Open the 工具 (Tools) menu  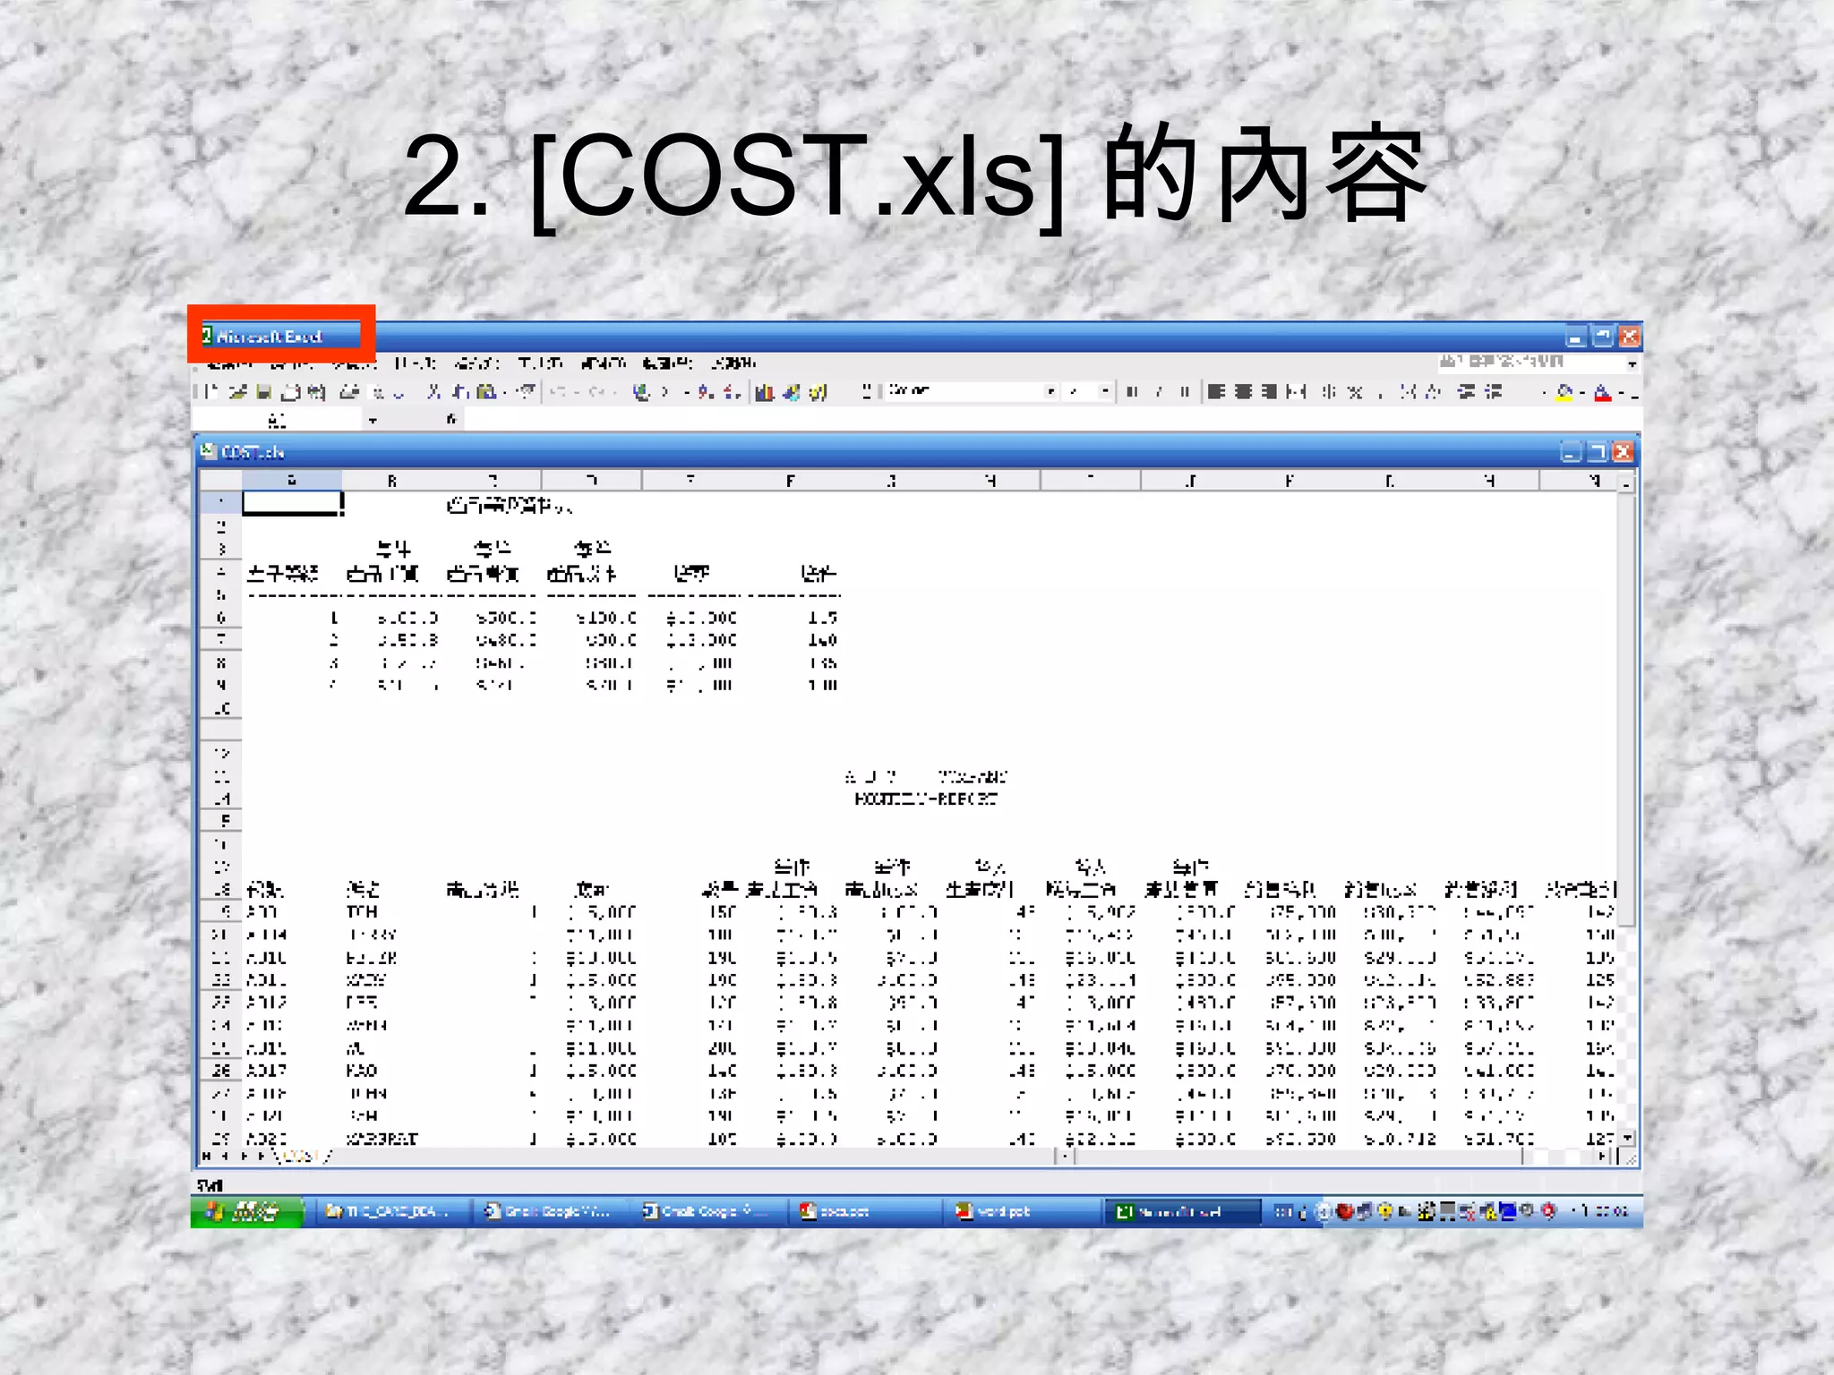[540, 363]
